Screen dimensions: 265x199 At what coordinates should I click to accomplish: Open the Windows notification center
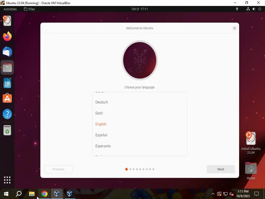[256, 194]
